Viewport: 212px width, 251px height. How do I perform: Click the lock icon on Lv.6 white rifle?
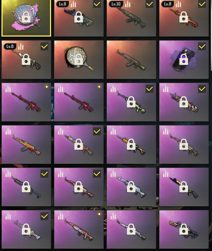click(x=26, y=59)
